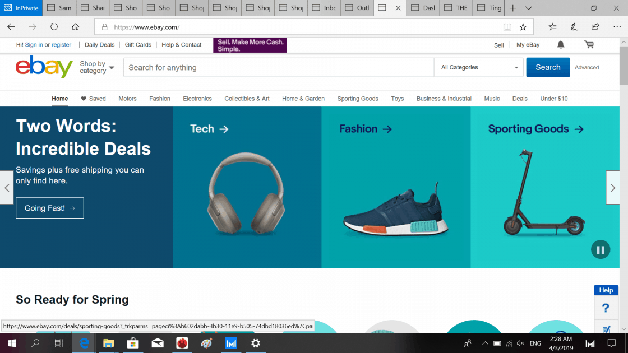
Task: Expand Shop by category dropdown
Action: click(x=97, y=67)
